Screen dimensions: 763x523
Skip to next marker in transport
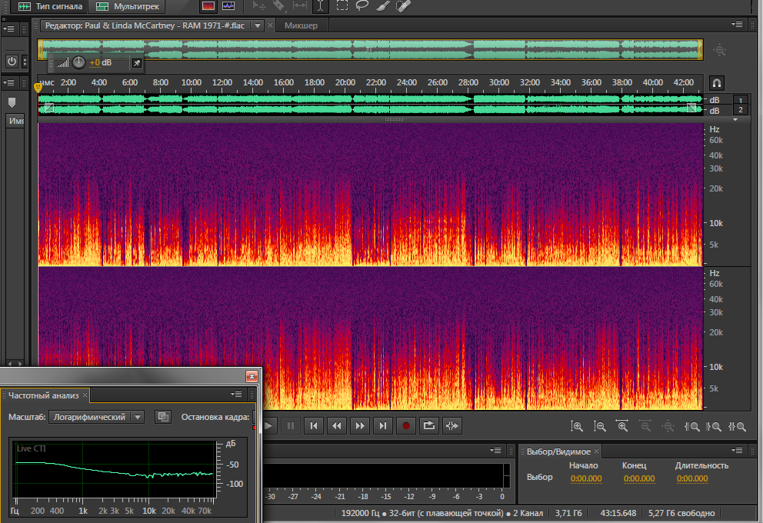[382, 425]
